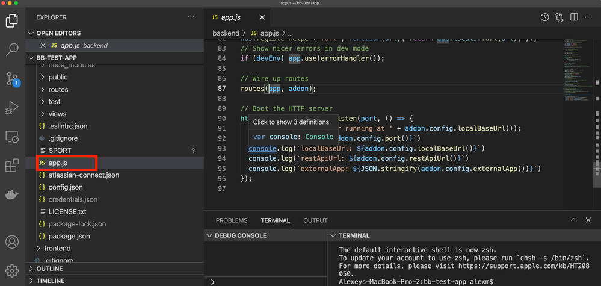Expand the frontend folder

click(x=57, y=248)
